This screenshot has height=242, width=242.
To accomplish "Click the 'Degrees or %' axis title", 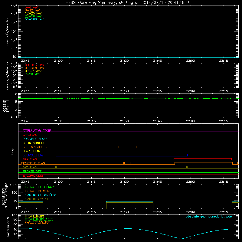I will pos(8,227).
